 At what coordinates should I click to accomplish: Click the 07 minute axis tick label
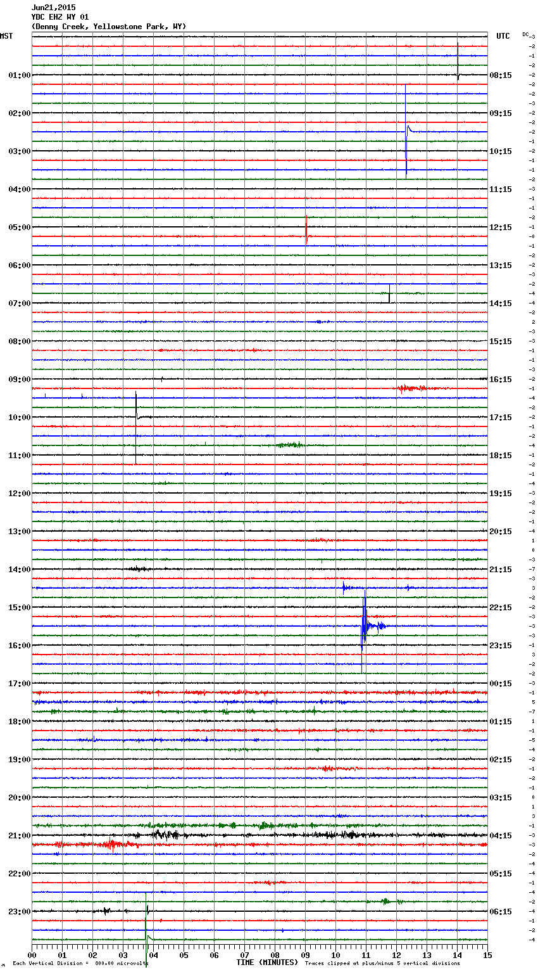(x=245, y=955)
